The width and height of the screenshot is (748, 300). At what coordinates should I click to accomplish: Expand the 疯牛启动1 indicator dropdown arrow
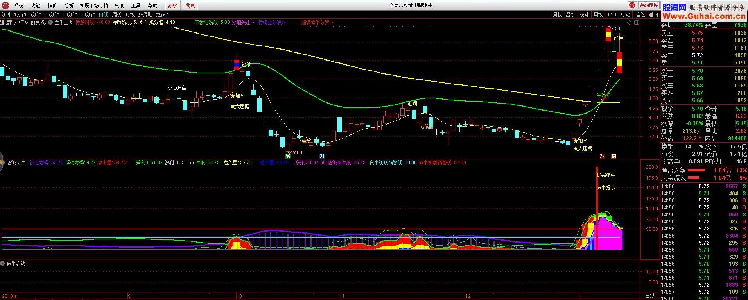tap(3, 264)
